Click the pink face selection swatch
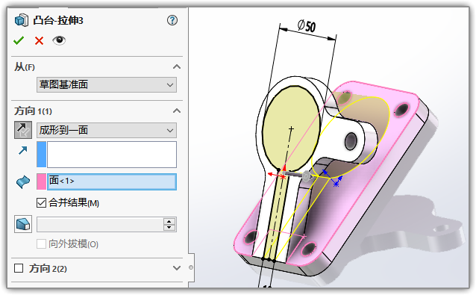This screenshot has height=295, width=476. tap(41, 181)
